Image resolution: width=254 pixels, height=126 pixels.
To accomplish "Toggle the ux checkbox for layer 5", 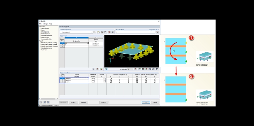I will [x=111, y=82].
